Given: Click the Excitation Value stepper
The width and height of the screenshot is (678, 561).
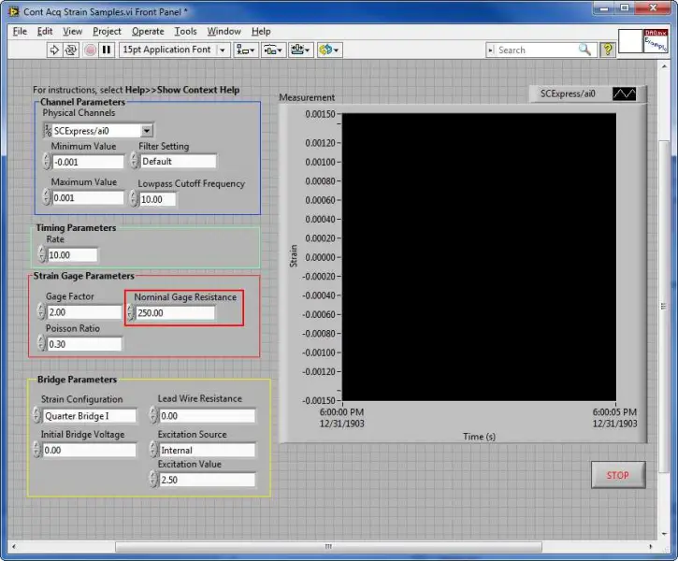Looking at the screenshot, I should click(153, 480).
